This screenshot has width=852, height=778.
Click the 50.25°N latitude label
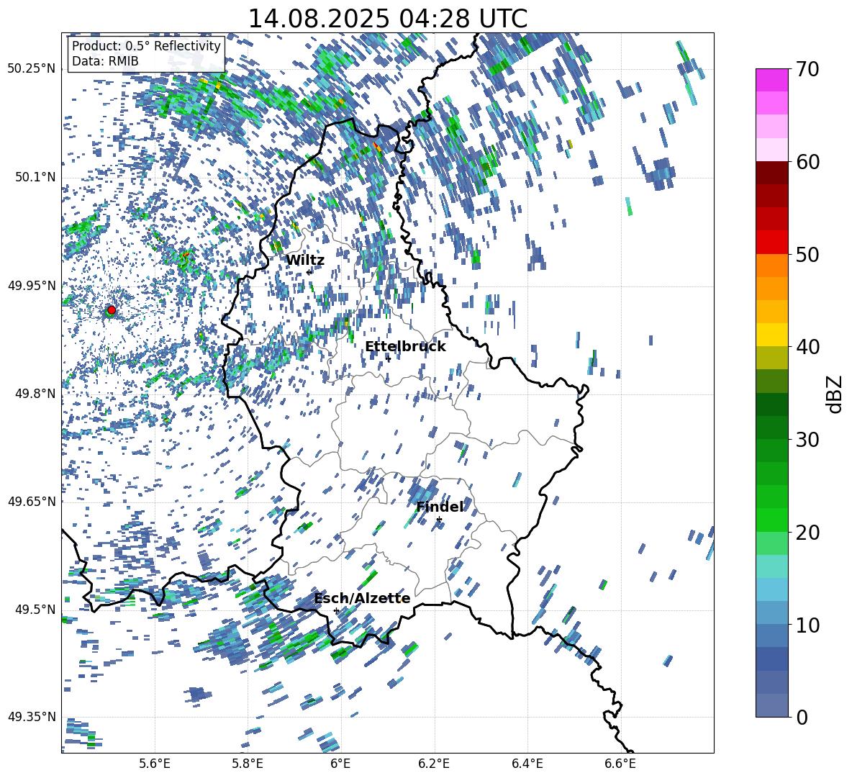click(32, 69)
